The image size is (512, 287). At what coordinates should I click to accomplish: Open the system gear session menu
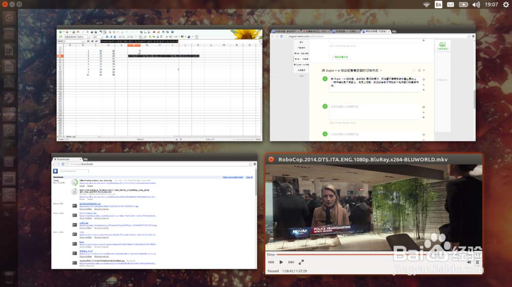pos(506,5)
